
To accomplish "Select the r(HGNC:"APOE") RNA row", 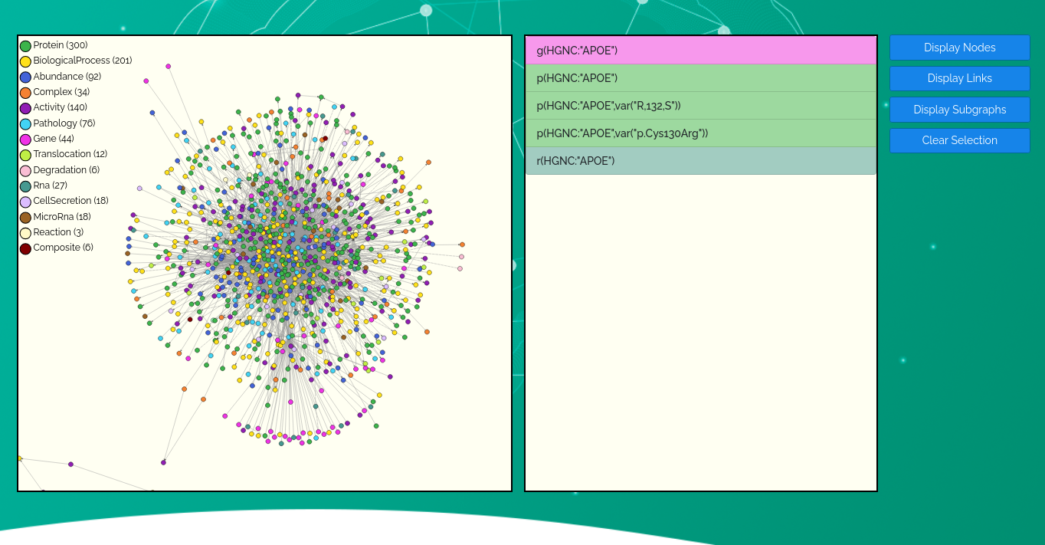I will [701, 161].
